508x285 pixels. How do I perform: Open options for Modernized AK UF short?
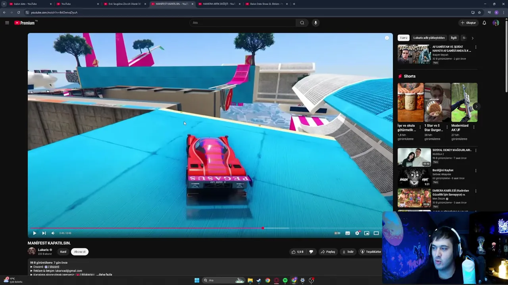point(474,127)
